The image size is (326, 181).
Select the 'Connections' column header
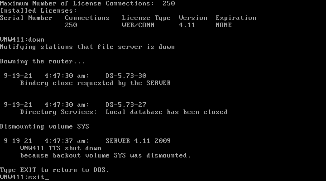point(87,18)
